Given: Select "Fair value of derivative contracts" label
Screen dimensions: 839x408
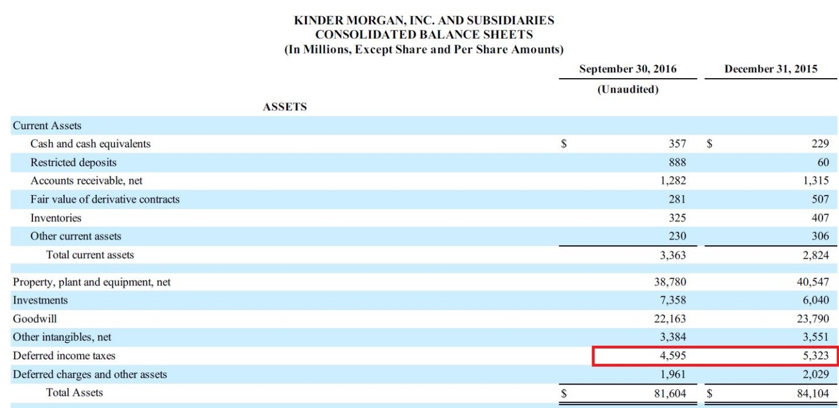Looking at the screenshot, I should 105,199.
